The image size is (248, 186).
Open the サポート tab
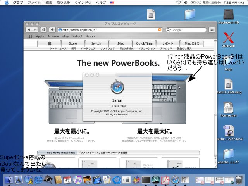tap(168, 43)
